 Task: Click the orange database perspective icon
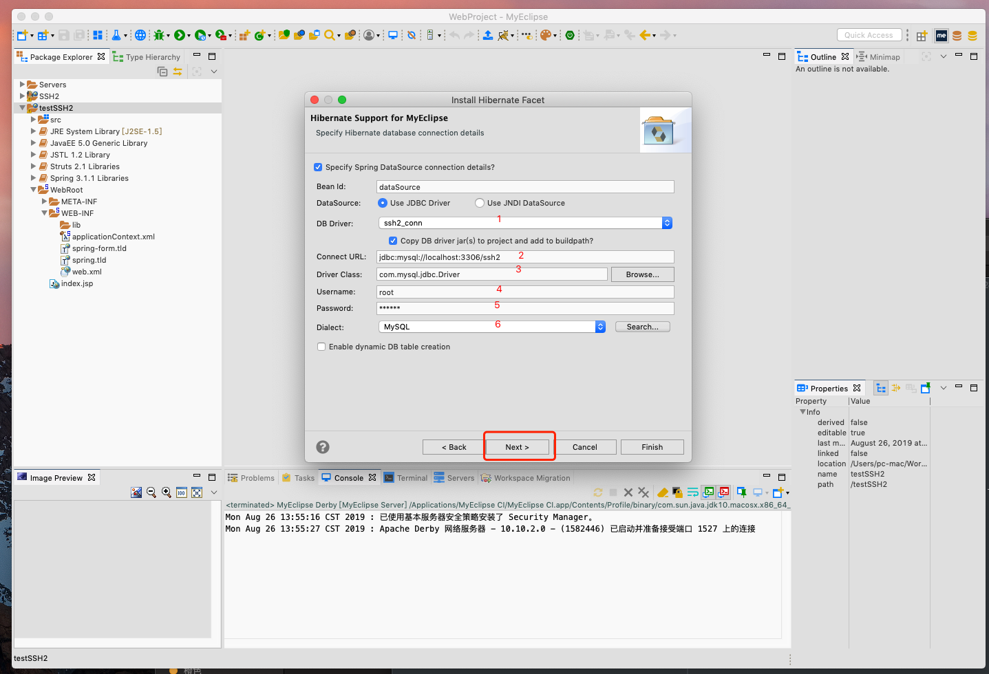coord(957,36)
